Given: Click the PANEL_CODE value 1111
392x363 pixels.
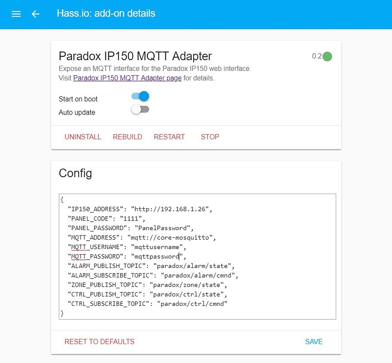Looking at the screenshot, I should [131, 218].
